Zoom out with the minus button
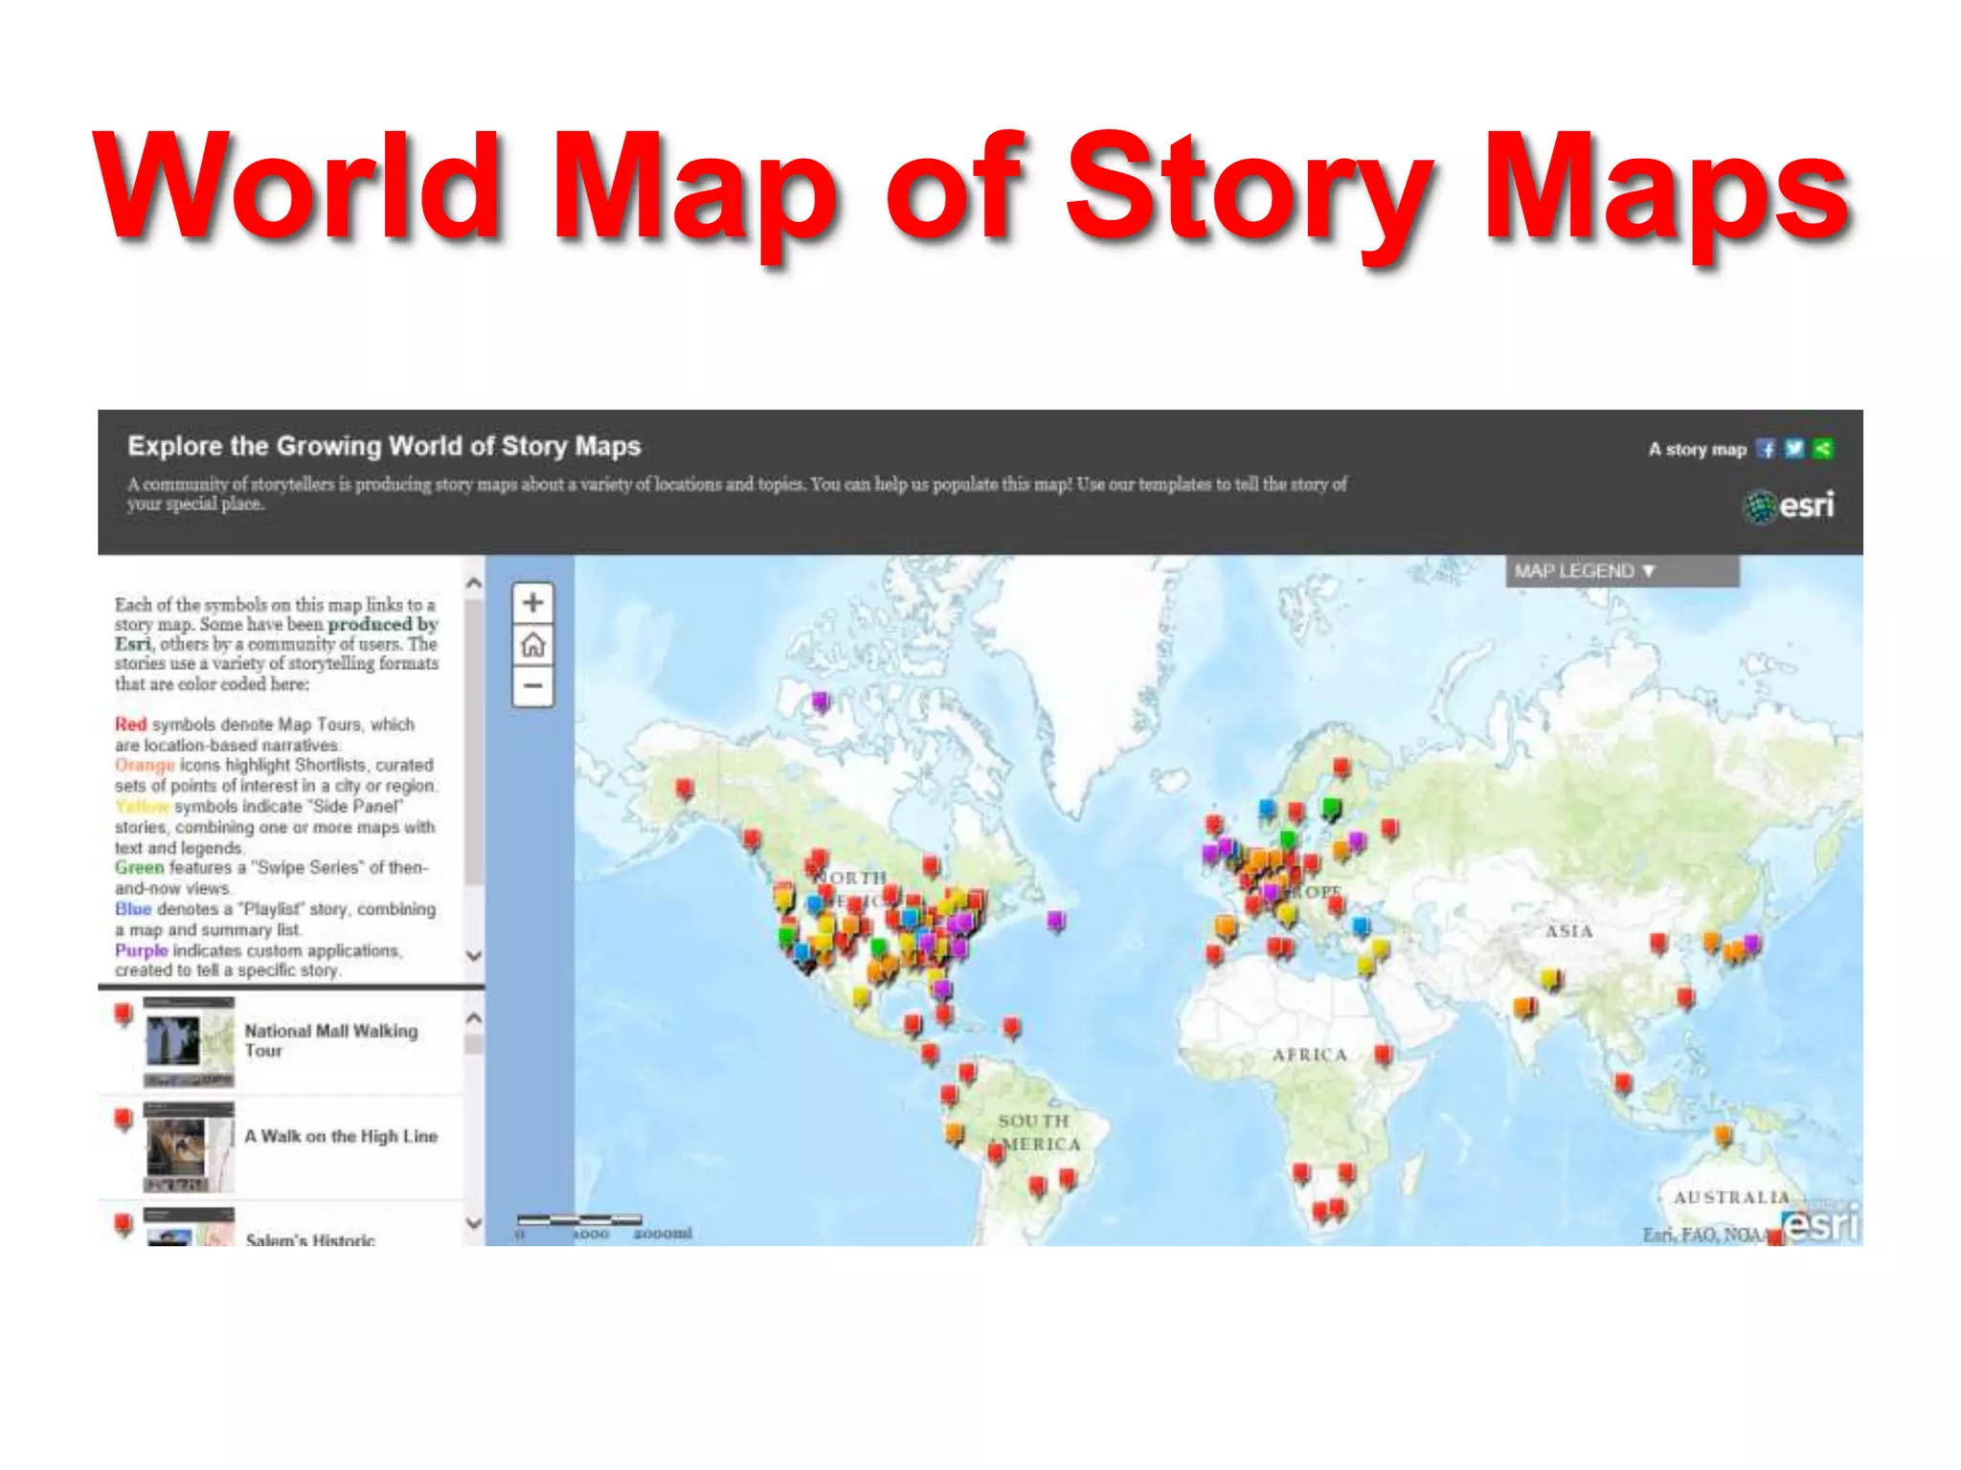Screen dimensions: 1961x1470 (533, 686)
